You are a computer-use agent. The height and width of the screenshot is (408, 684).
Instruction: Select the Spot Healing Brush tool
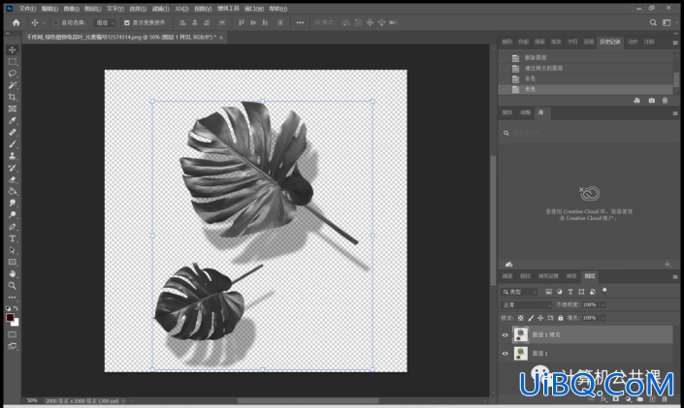(13, 133)
